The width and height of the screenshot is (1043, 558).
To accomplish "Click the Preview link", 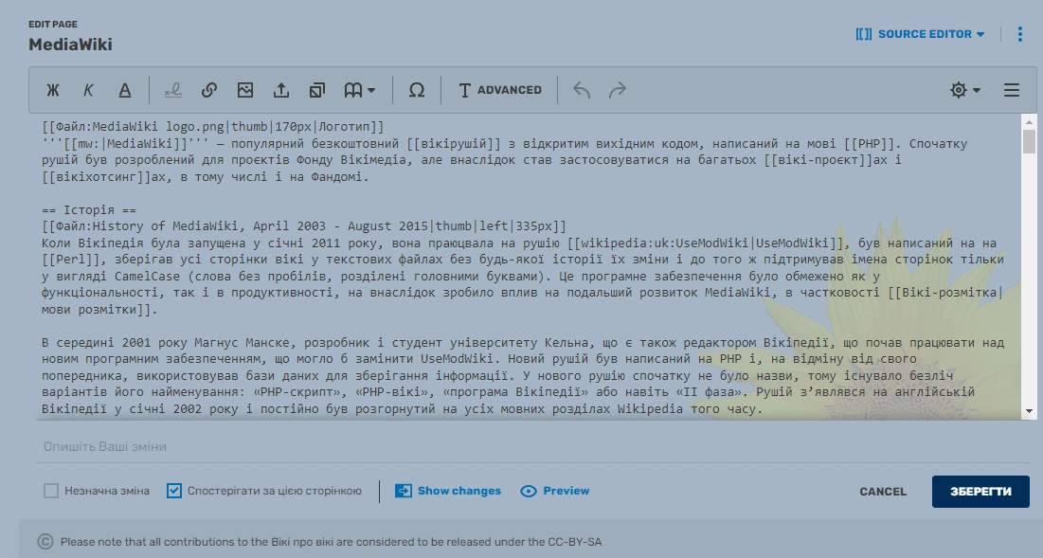I will [x=555, y=491].
